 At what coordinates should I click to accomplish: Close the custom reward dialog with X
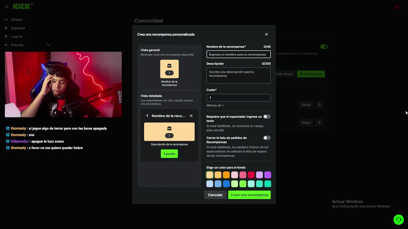266,34
